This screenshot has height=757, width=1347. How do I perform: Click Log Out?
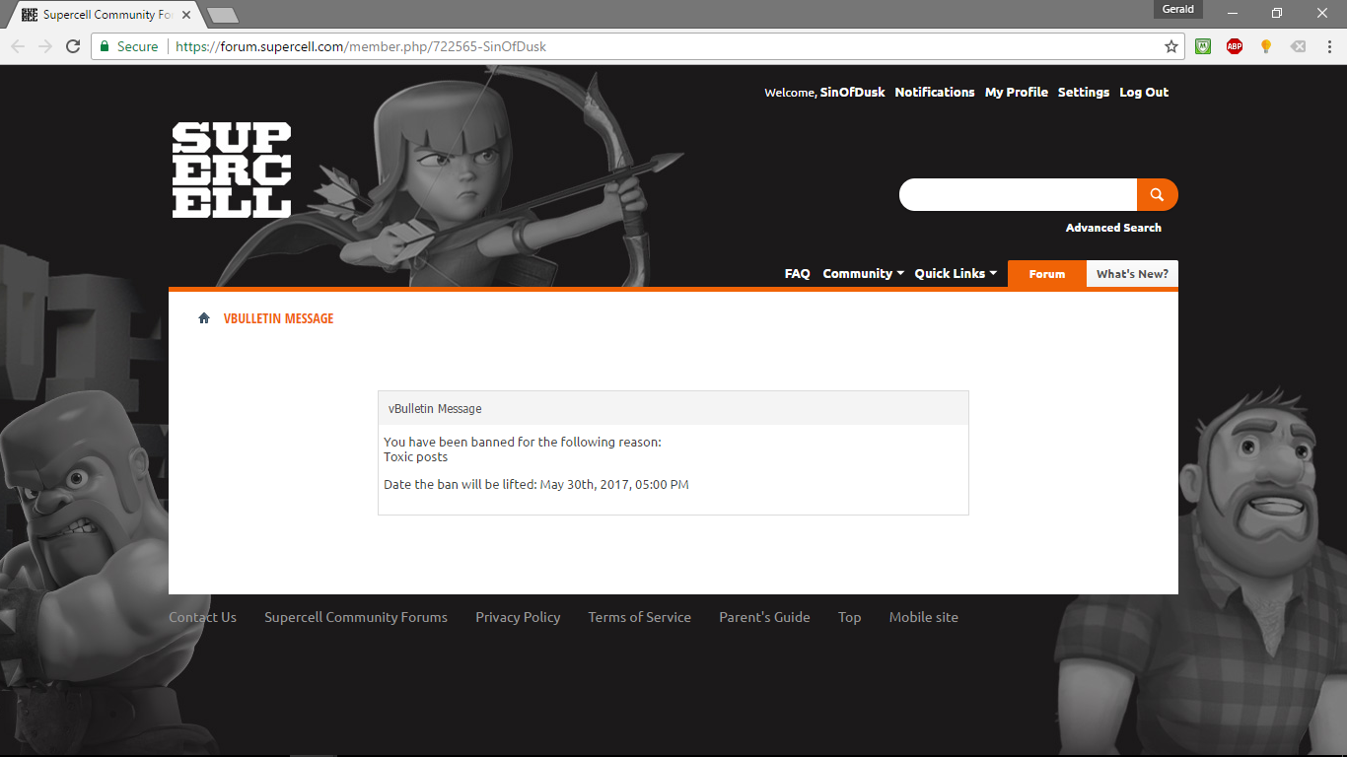[1144, 92]
